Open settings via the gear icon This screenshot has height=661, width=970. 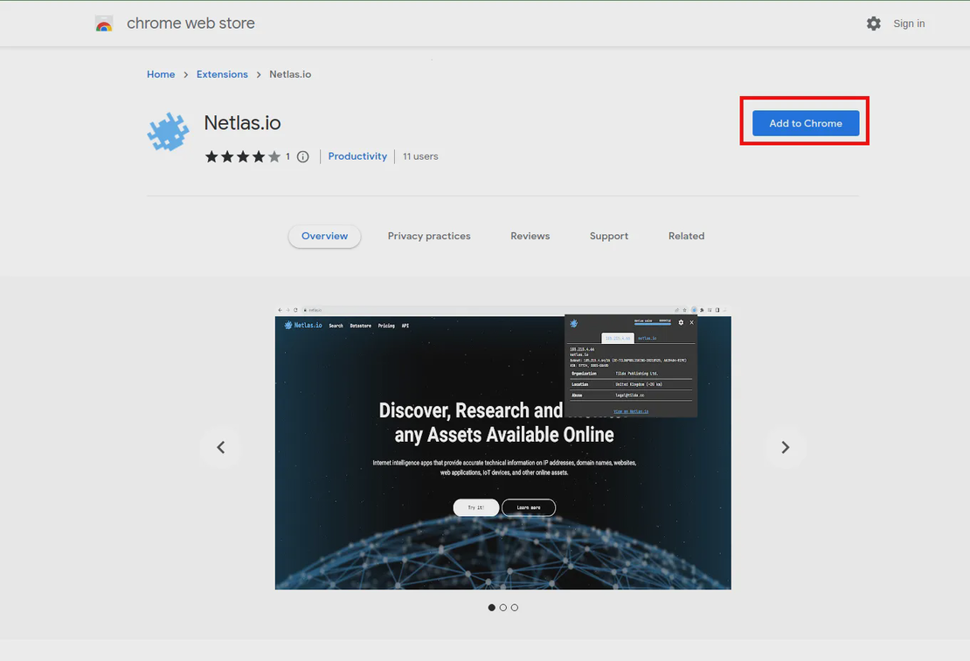[x=873, y=24]
